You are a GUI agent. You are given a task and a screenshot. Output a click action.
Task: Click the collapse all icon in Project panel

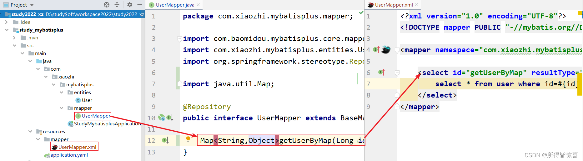tap(117, 5)
